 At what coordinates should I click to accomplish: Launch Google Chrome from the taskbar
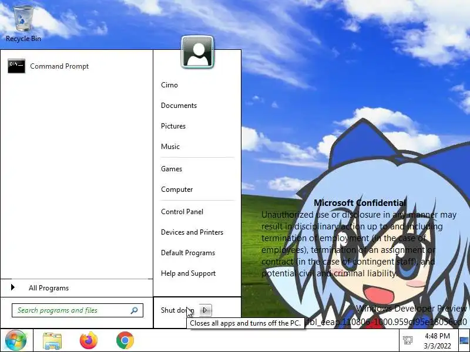click(x=125, y=340)
